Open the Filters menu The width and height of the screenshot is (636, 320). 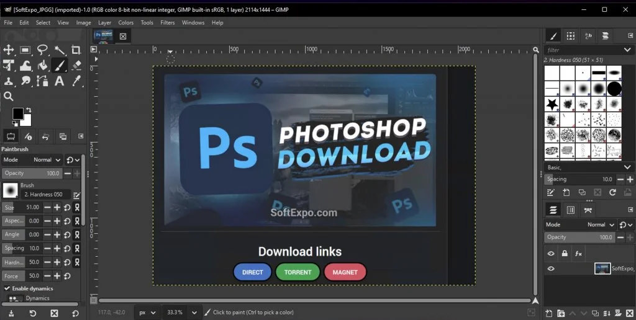[167, 23]
